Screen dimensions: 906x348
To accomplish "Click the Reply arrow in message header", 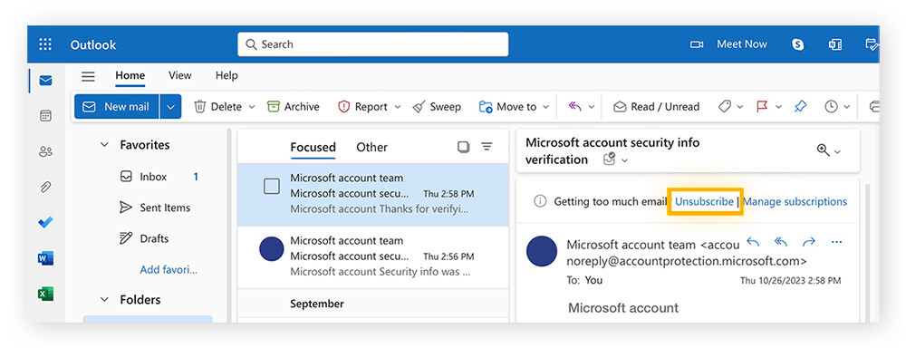I will coord(753,242).
